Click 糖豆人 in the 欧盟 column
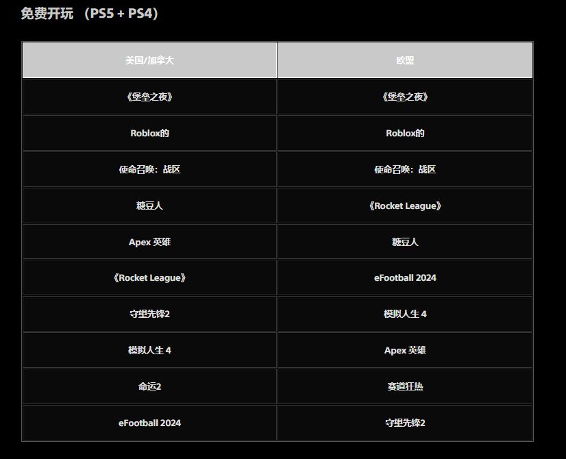 405,242
